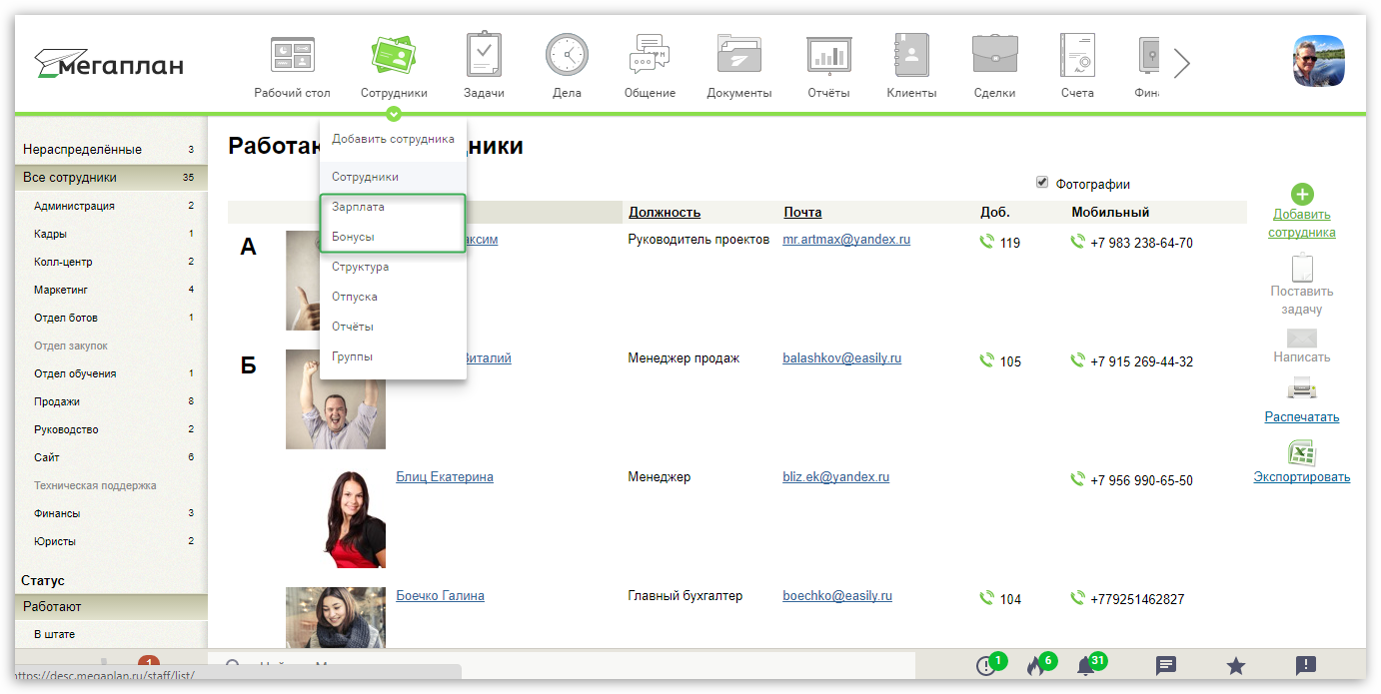Image resolution: width=1381 pixels, height=694 pixels.
Task: Open the Задачи module icon
Action: pyautogui.click(x=484, y=55)
